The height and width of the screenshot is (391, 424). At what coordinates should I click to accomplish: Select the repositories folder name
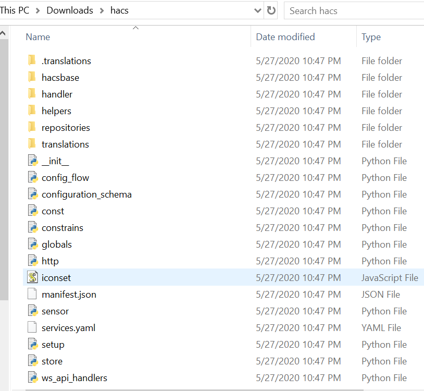[x=66, y=127]
